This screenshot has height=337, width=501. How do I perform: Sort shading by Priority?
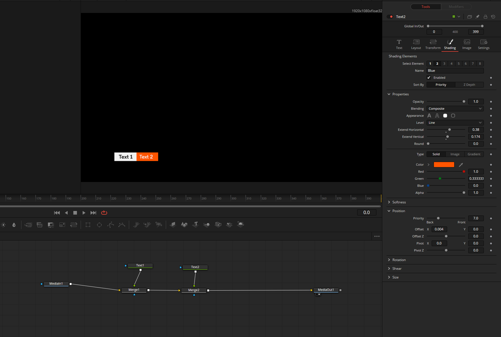[x=441, y=85]
